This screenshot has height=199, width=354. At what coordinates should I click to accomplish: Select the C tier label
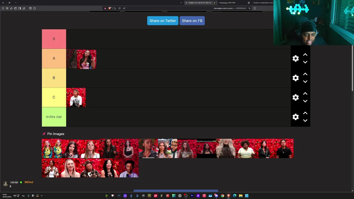click(54, 97)
